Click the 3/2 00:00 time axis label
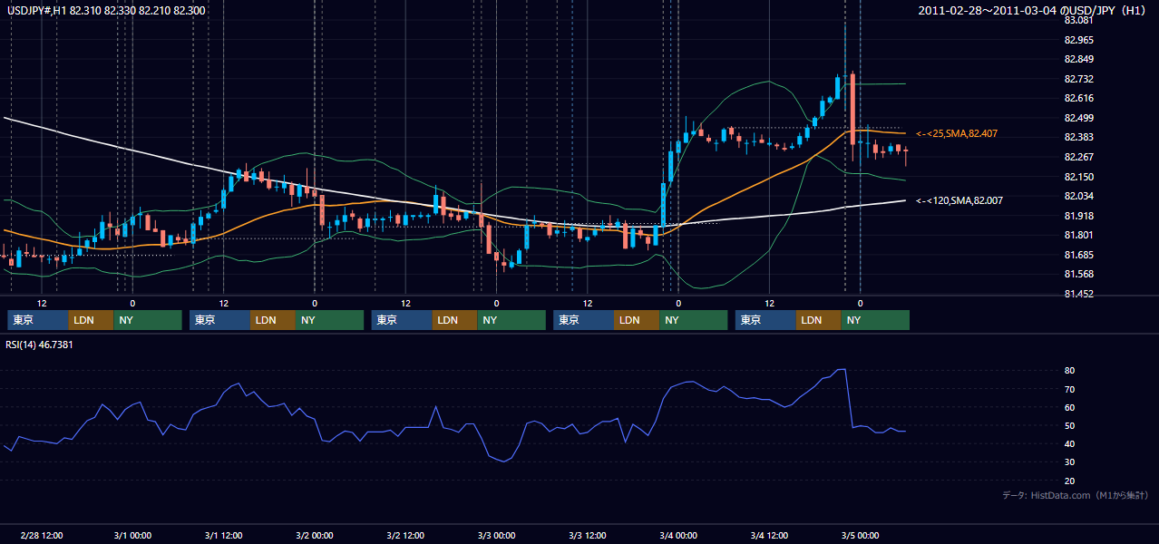This screenshot has width=1159, height=544. (x=314, y=535)
